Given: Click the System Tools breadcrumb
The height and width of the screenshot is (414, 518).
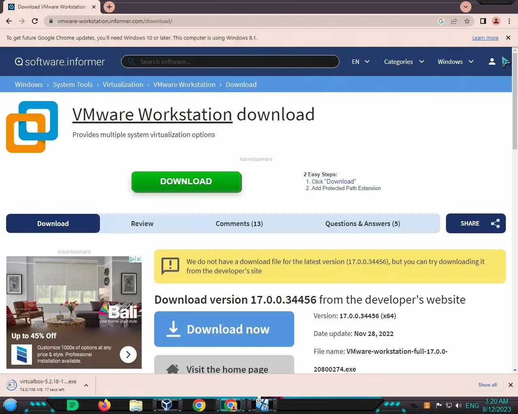Looking at the screenshot, I should (x=73, y=84).
